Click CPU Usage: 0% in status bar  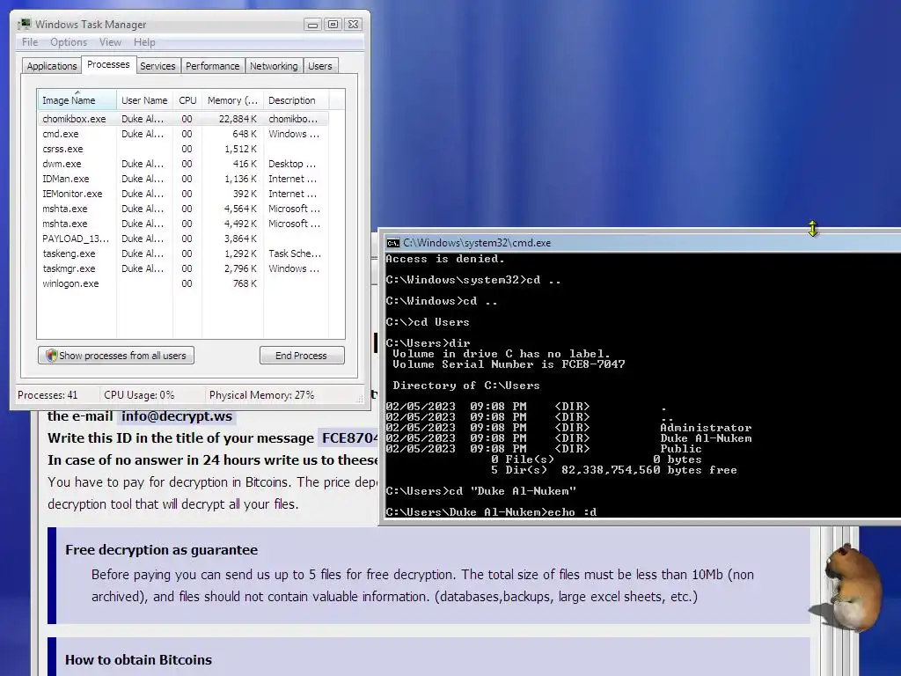pos(139,395)
